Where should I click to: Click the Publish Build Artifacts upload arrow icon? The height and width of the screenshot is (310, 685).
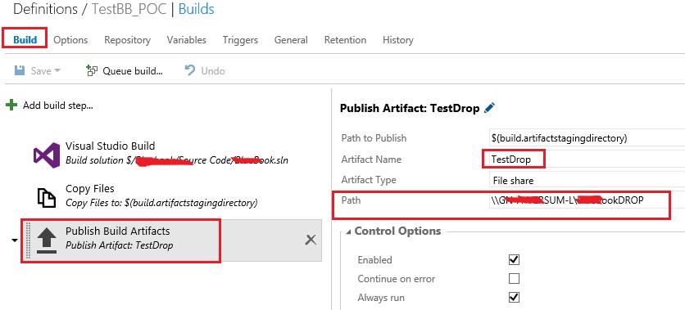pyautogui.click(x=47, y=240)
